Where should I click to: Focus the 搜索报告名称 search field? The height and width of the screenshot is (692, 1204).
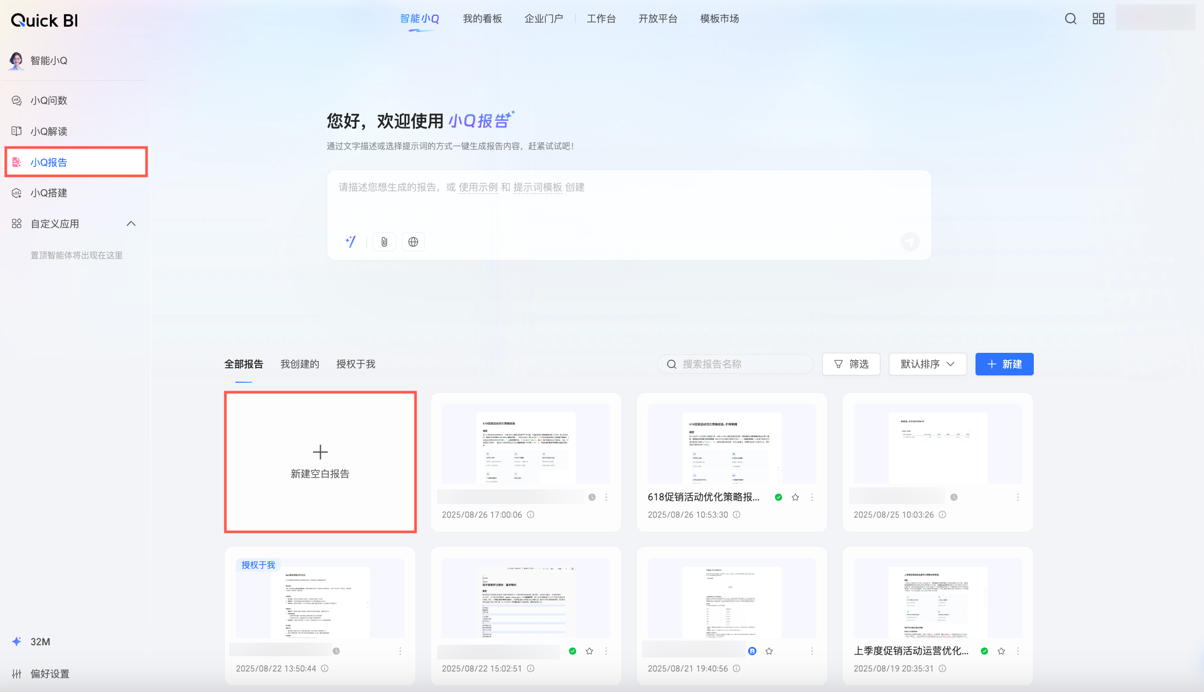(x=735, y=364)
